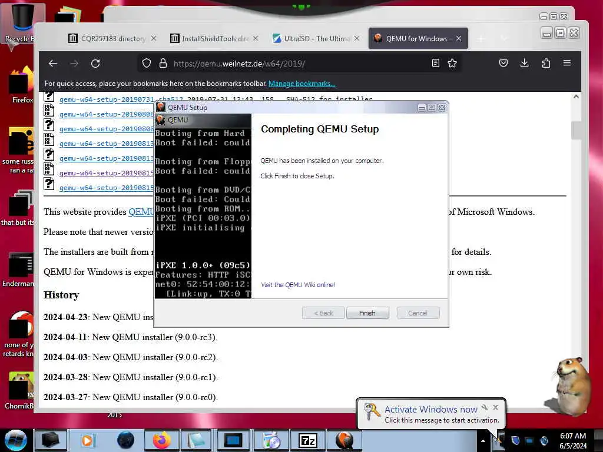603x452 pixels.
Task: Open the Windows Start orb
Action: point(16,440)
